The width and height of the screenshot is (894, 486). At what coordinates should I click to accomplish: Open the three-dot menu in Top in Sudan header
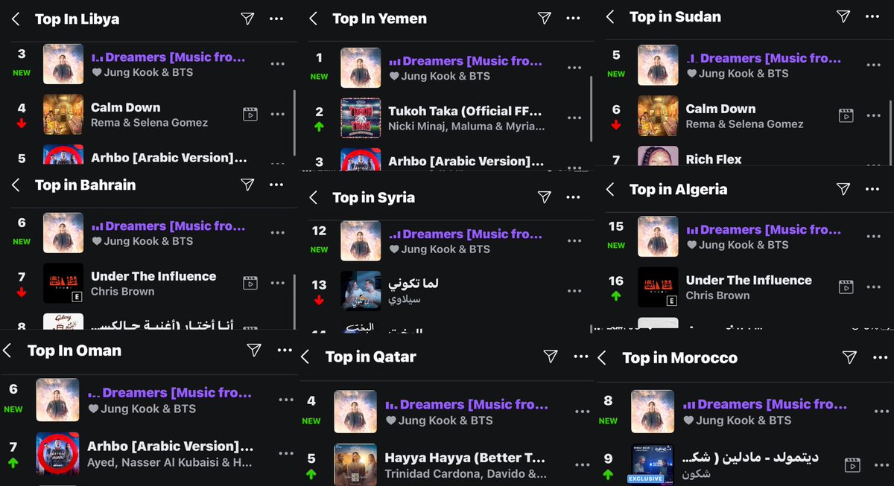tap(871, 16)
